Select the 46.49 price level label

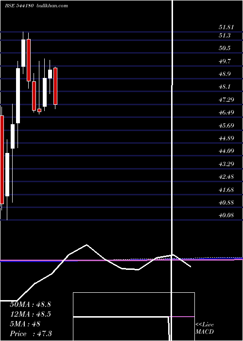click(x=226, y=113)
